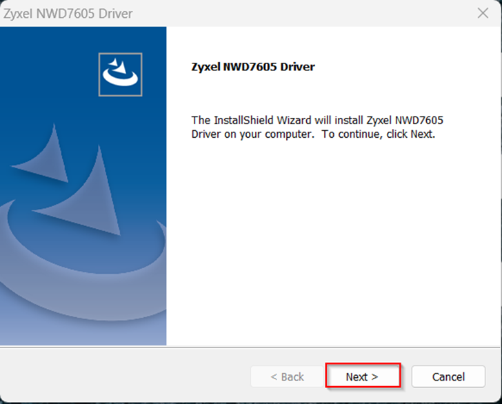Click the window title bar text
Image resolution: width=502 pixels, height=404 pixels.
point(68,14)
